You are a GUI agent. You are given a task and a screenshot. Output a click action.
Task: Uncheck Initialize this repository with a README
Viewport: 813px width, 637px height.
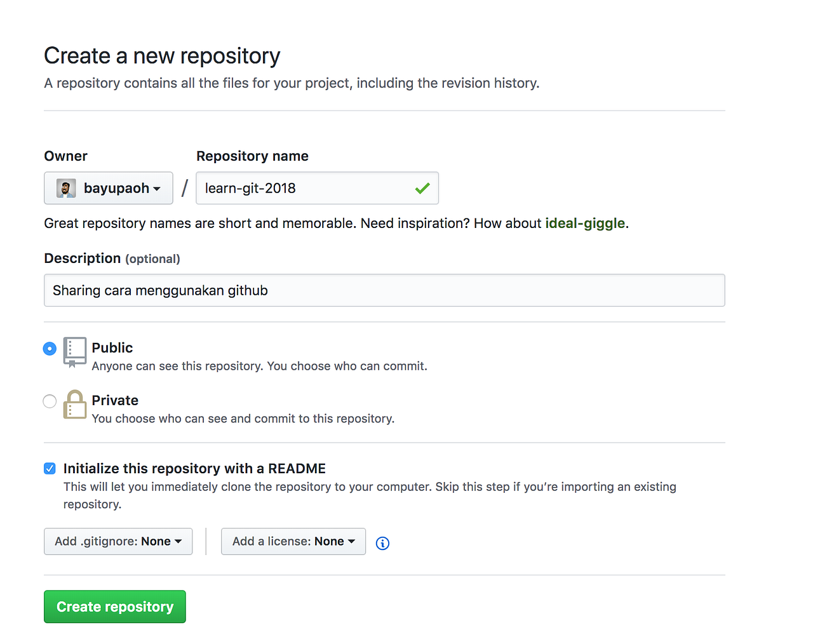[x=50, y=468]
